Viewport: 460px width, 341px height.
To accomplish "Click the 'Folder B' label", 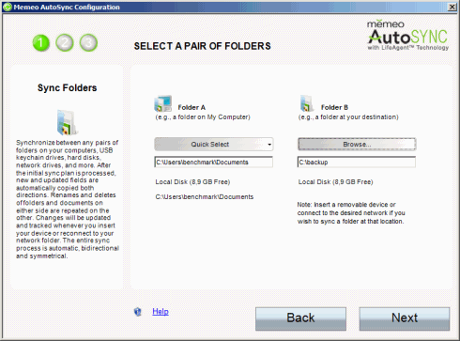I will [x=334, y=107].
